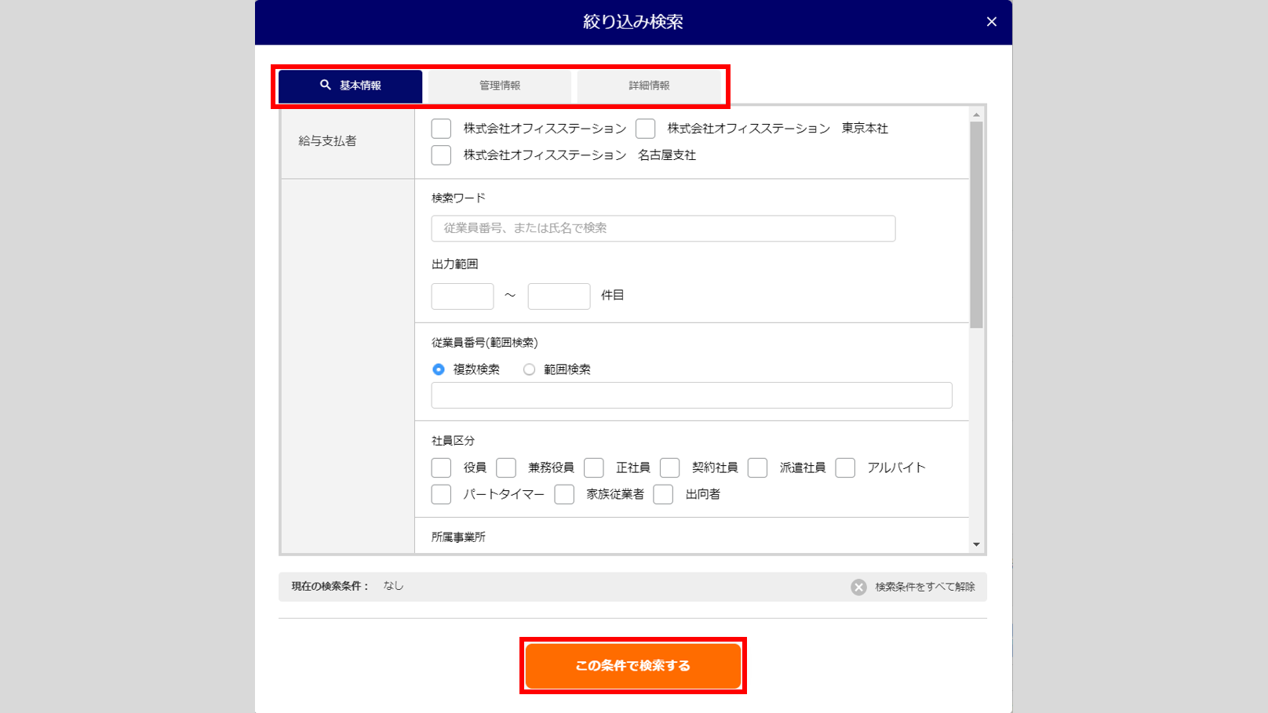The image size is (1268, 713).
Task: Click the scrollbar down arrow
Action: 976,544
